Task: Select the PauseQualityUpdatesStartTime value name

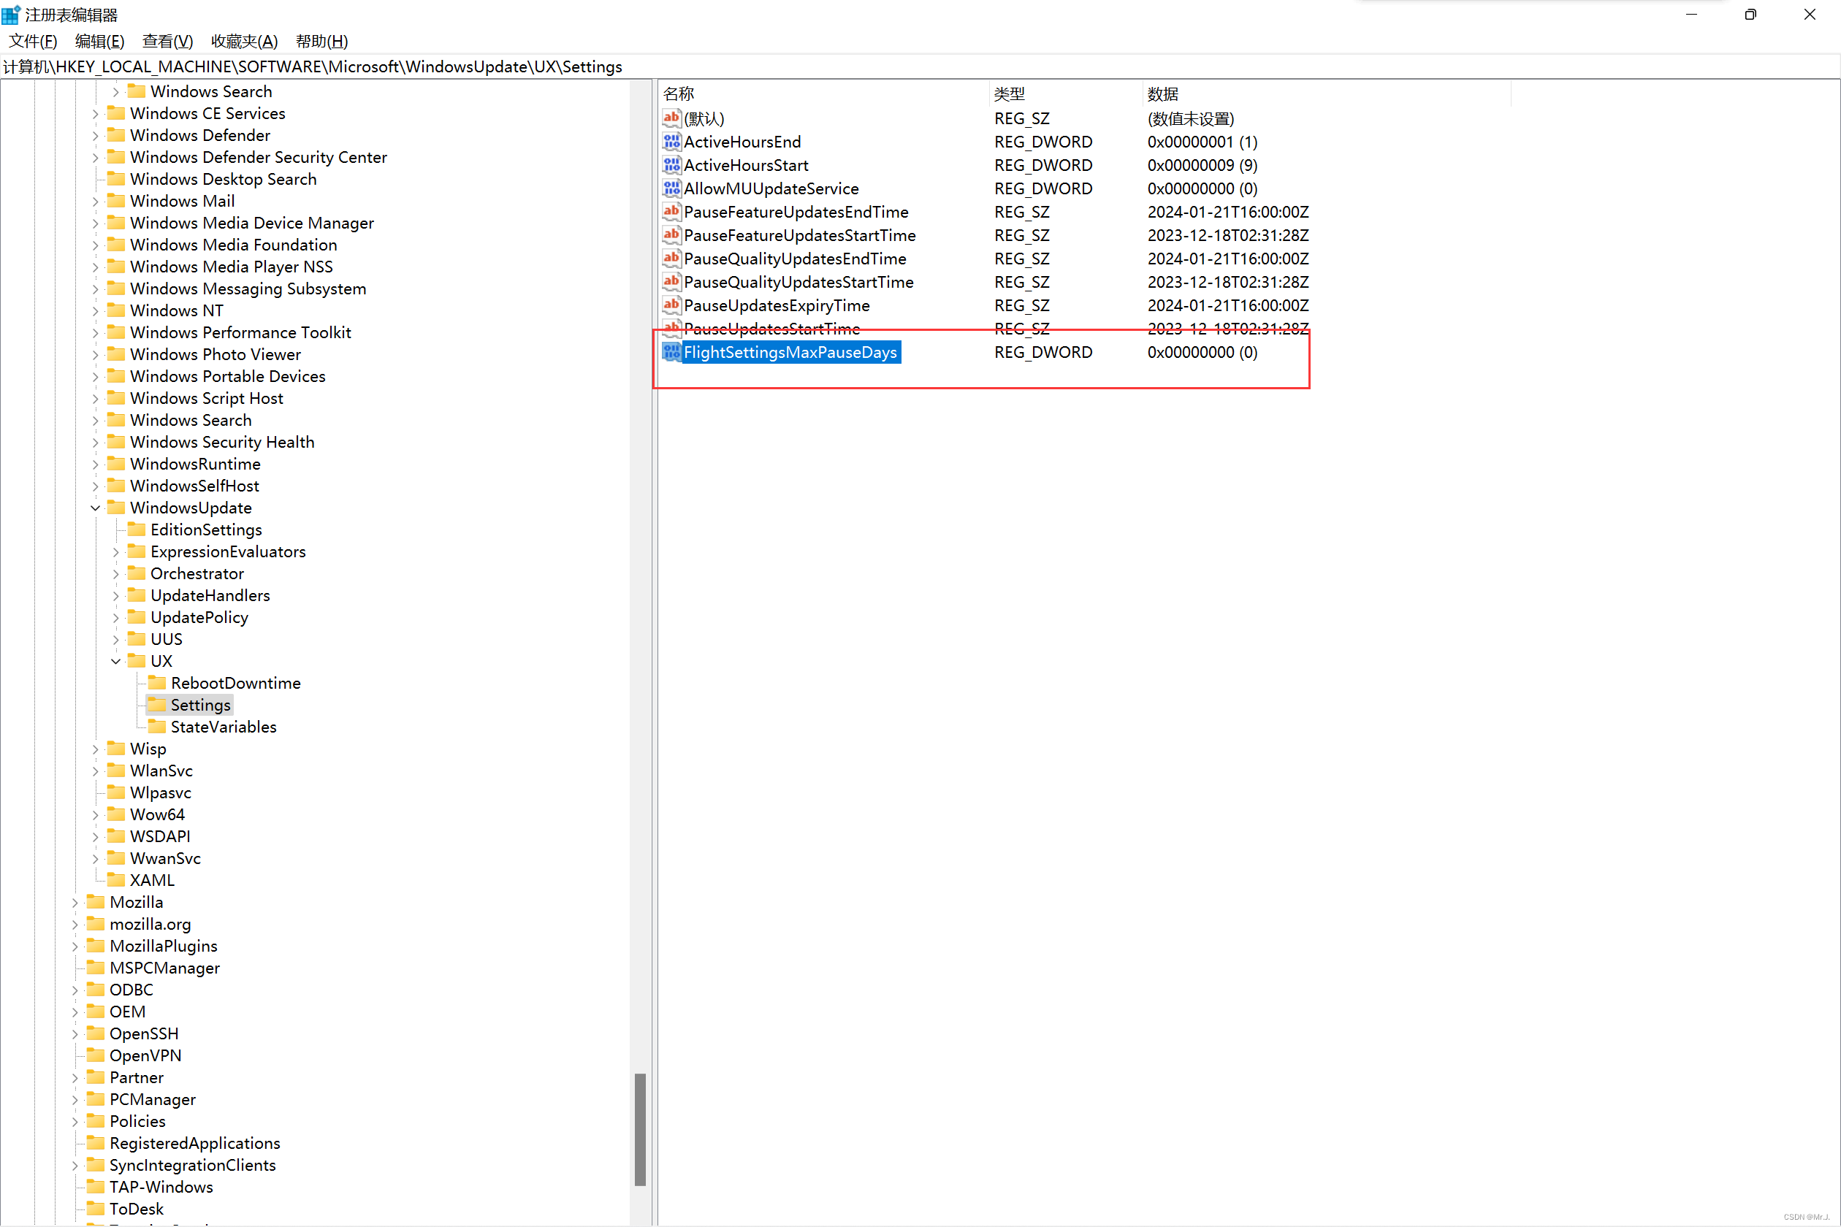Action: click(798, 282)
